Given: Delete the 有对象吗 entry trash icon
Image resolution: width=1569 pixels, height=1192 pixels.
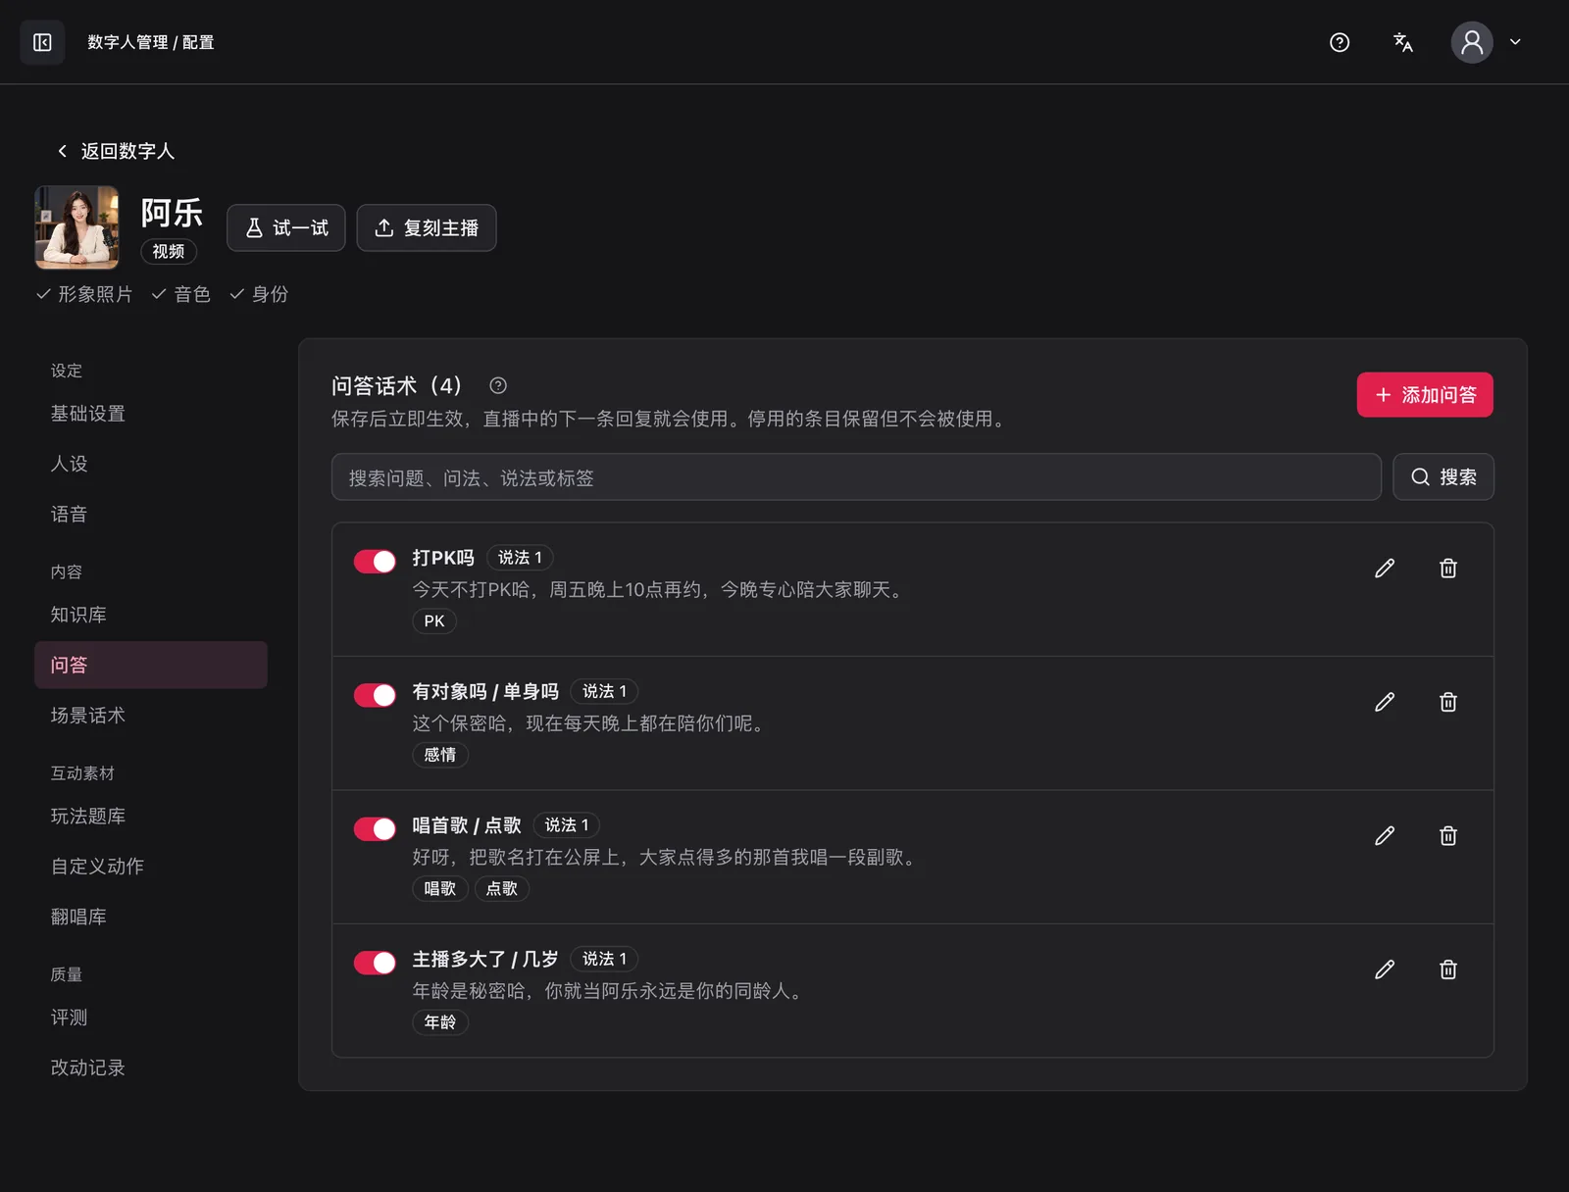Looking at the screenshot, I should pos(1448,702).
